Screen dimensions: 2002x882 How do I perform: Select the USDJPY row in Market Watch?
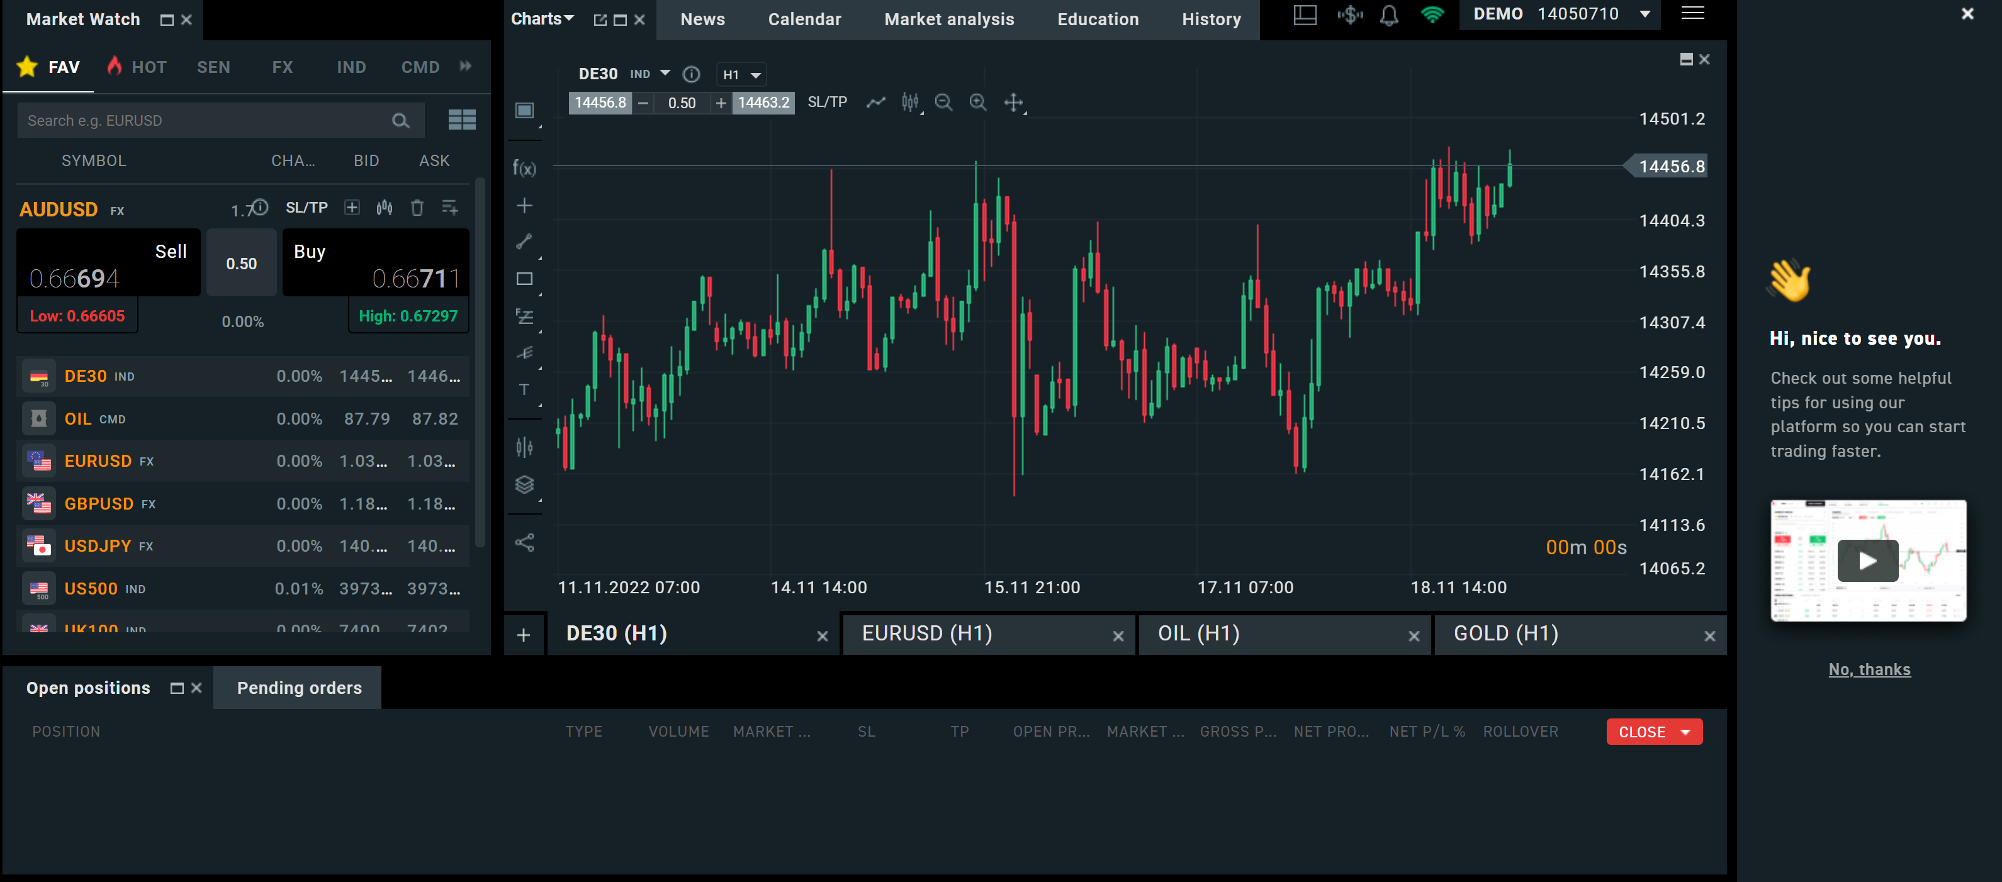244,546
